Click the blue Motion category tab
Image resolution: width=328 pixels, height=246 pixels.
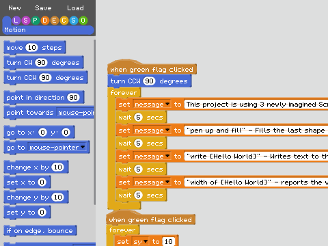[48, 30]
